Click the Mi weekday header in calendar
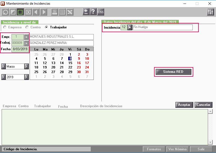The width and height of the screenshot is (216, 153). pyautogui.click(x=53, y=49)
